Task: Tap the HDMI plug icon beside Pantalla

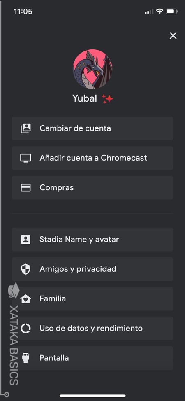Action: point(25,358)
